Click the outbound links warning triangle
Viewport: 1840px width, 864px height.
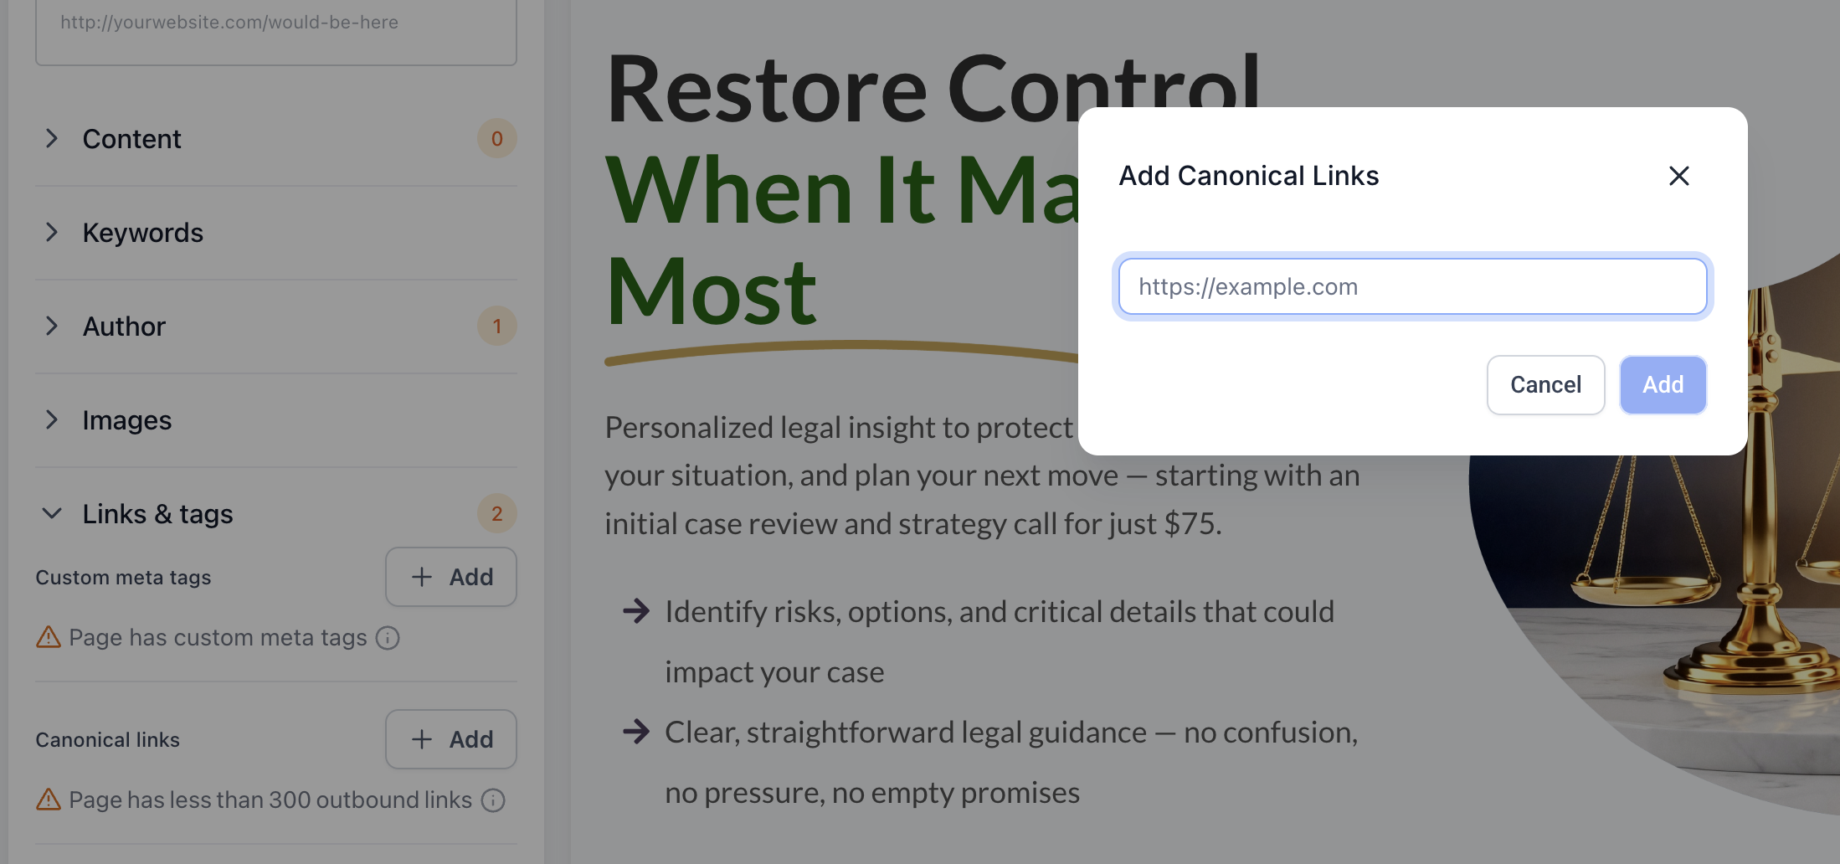pyautogui.click(x=49, y=800)
